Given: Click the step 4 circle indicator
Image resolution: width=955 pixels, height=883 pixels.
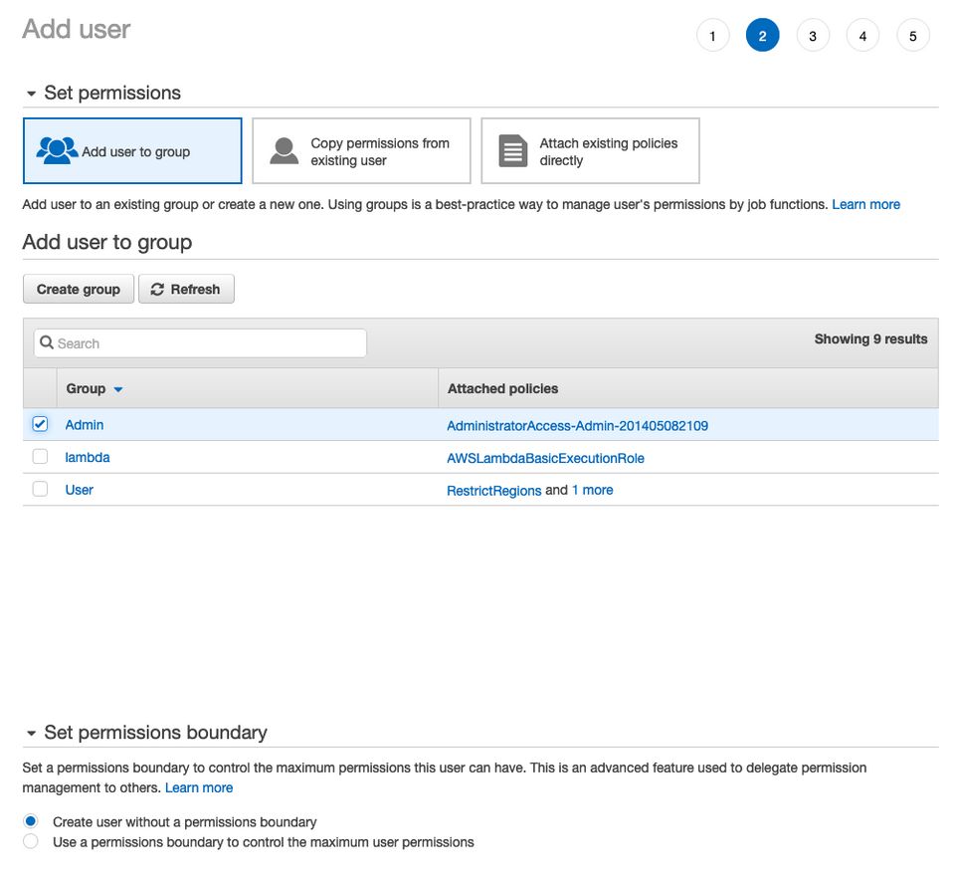Looking at the screenshot, I should [x=862, y=35].
